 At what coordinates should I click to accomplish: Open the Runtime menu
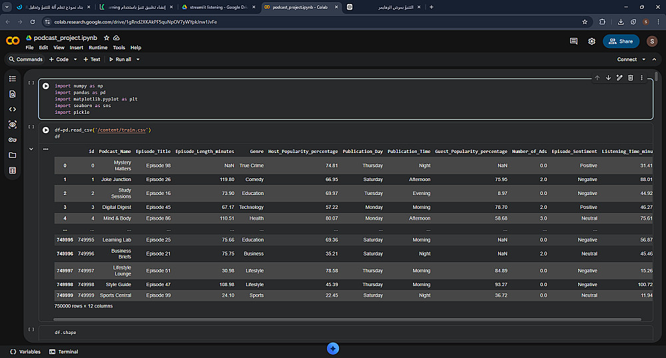tap(98, 48)
